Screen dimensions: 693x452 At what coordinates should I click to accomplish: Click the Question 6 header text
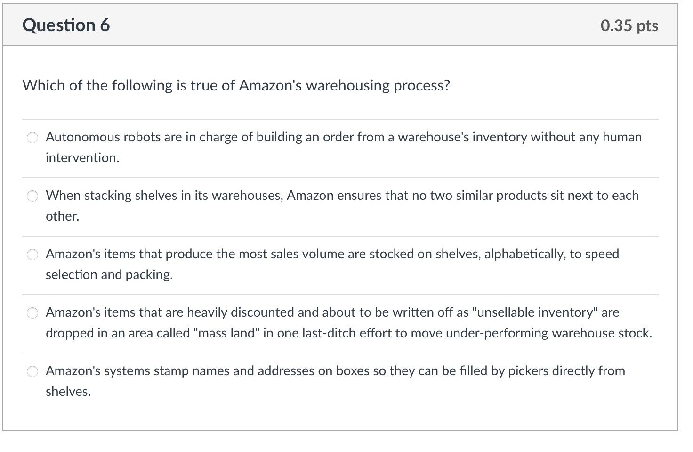click(66, 25)
